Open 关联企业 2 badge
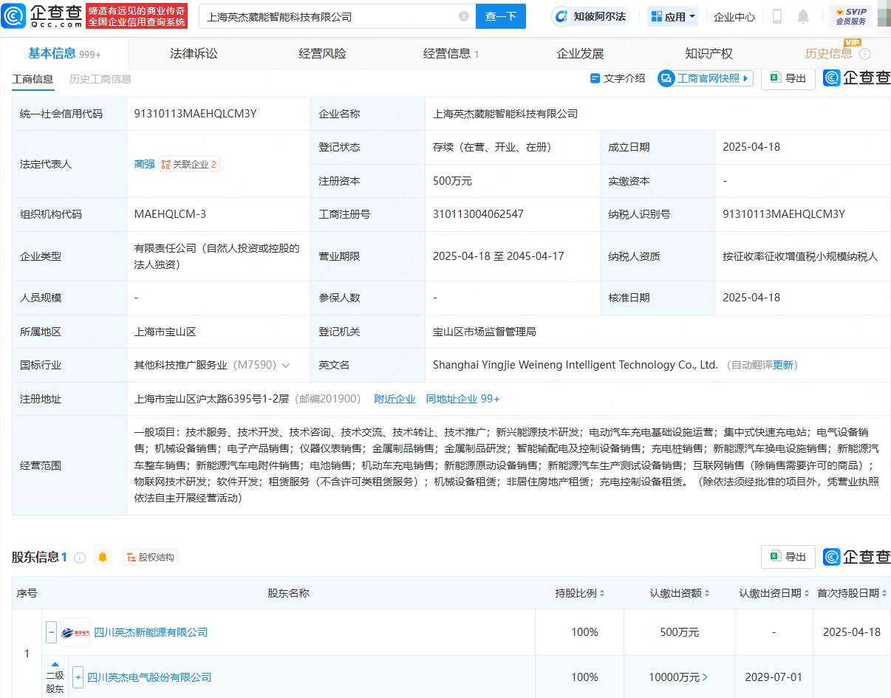Viewport: 891px width, 698px height. [189, 164]
